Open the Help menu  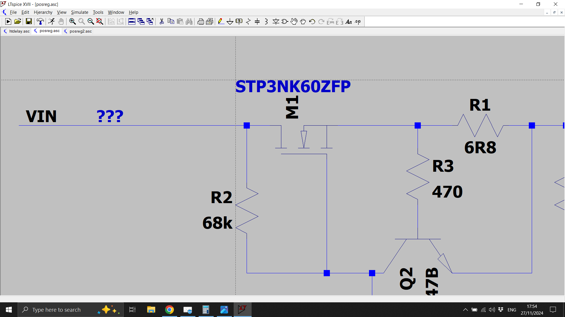coord(133,12)
